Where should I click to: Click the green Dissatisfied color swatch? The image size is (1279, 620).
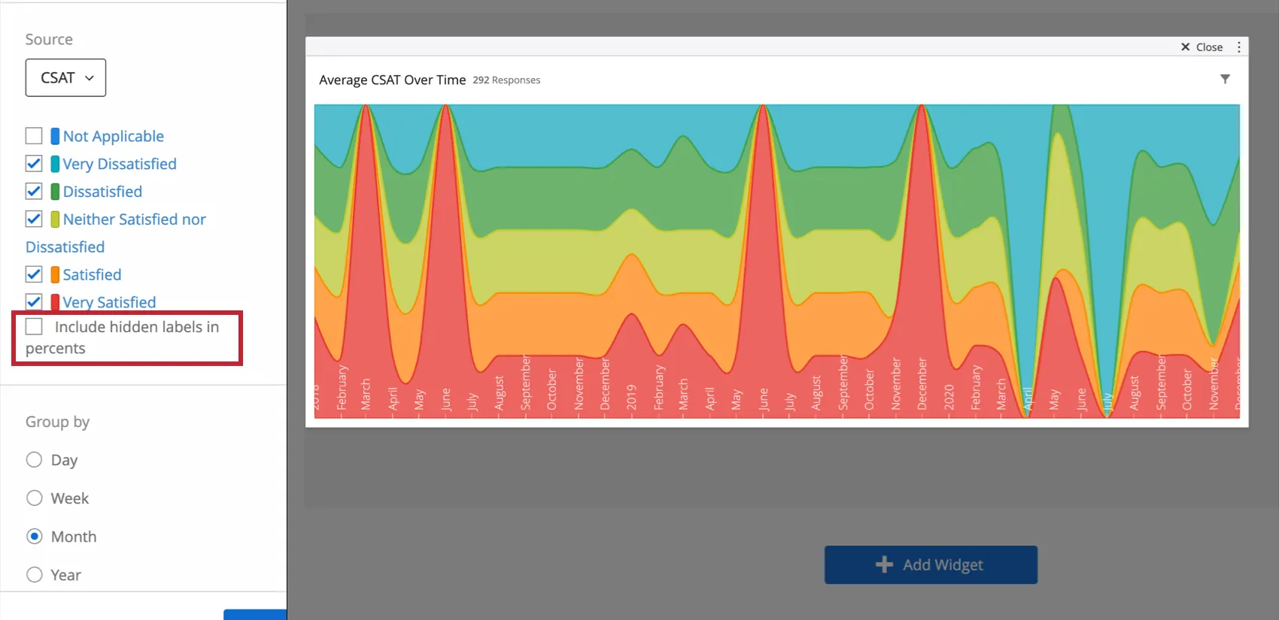[55, 192]
